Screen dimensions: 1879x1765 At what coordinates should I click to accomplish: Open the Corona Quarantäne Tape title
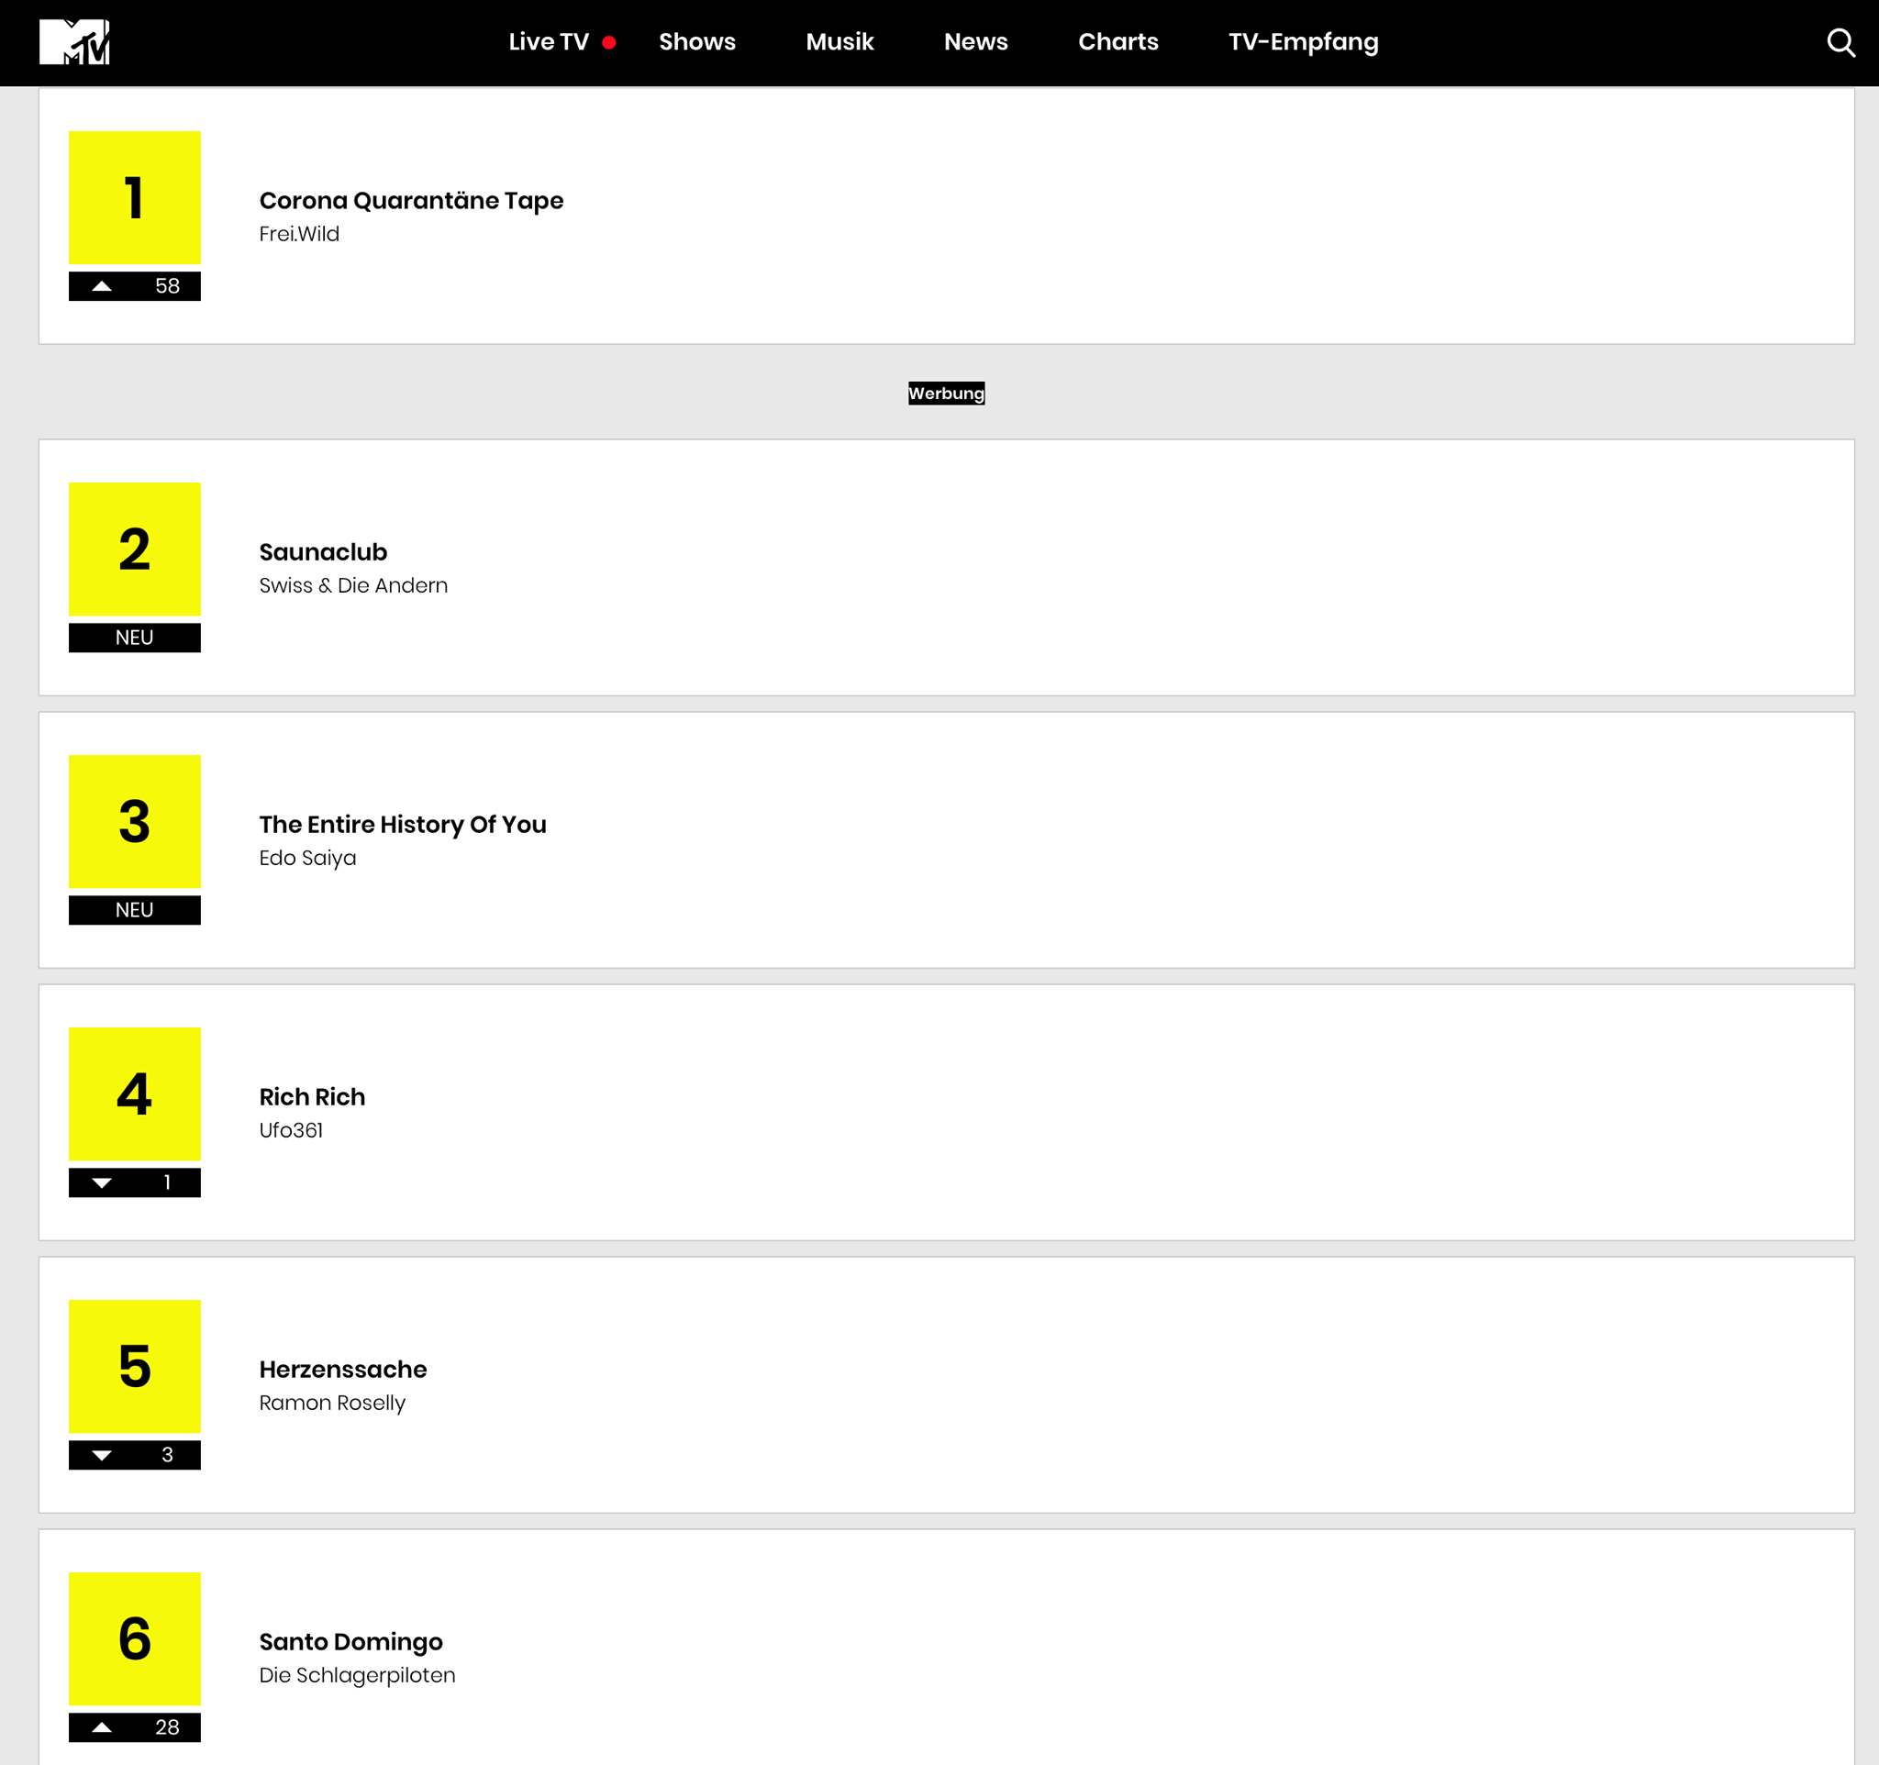[411, 200]
